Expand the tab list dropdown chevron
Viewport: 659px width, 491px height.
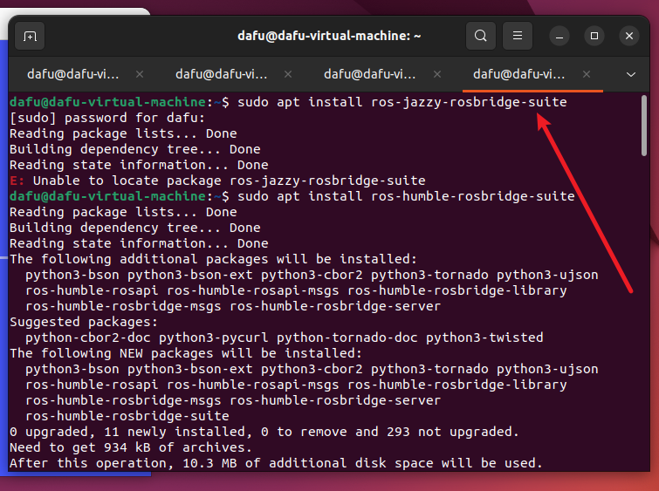point(630,75)
